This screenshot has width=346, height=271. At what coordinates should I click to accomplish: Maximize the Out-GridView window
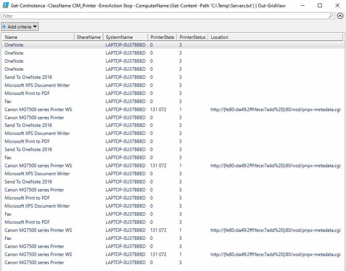click(320, 5)
